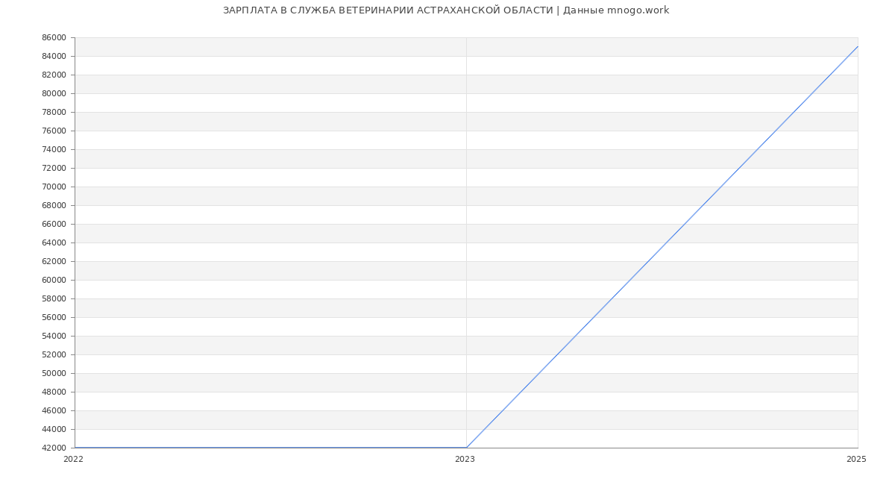Click the 2022 x-axis label
Image resolution: width=895 pixels, height=485 pixels.
pos(73,460)
